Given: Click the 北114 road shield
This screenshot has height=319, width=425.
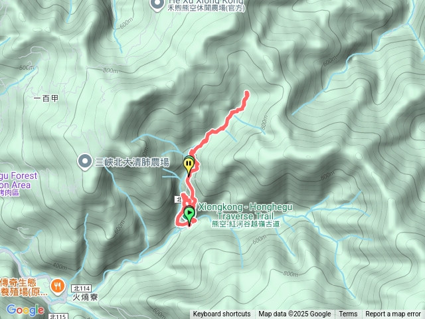Looking at the screenshot, I should coord(82,288).
